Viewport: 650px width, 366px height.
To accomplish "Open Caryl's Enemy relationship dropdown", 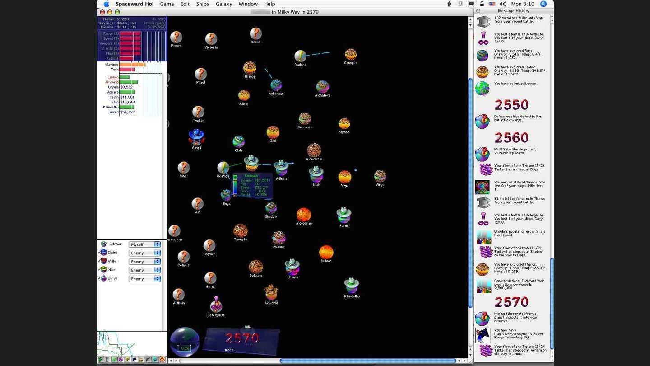I will (x=145, y=279).
